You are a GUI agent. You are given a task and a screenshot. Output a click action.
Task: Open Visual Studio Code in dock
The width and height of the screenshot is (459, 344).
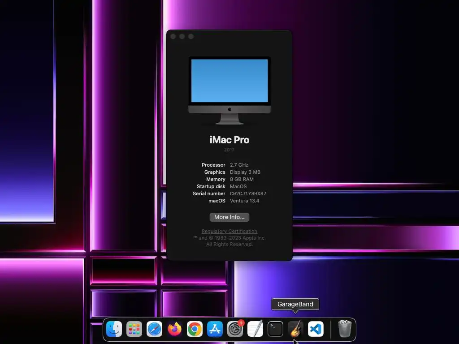tap(316, 329)
